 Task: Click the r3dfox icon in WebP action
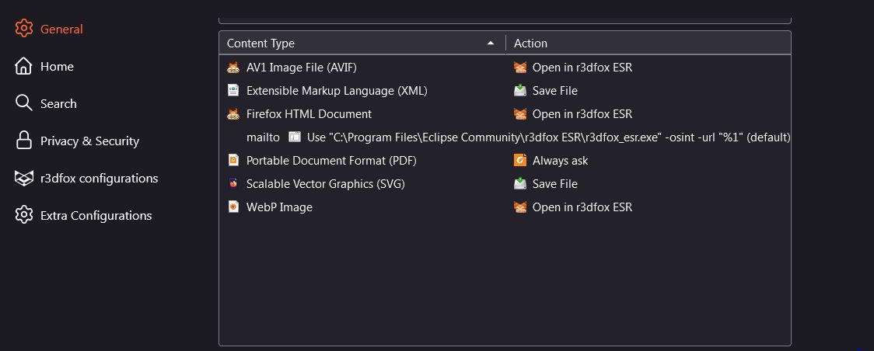[x=520, y=207]
